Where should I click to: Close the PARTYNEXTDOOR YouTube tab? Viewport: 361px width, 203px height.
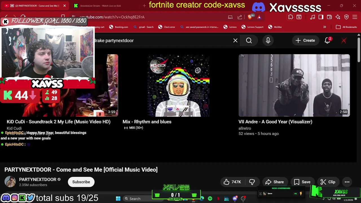65,6
